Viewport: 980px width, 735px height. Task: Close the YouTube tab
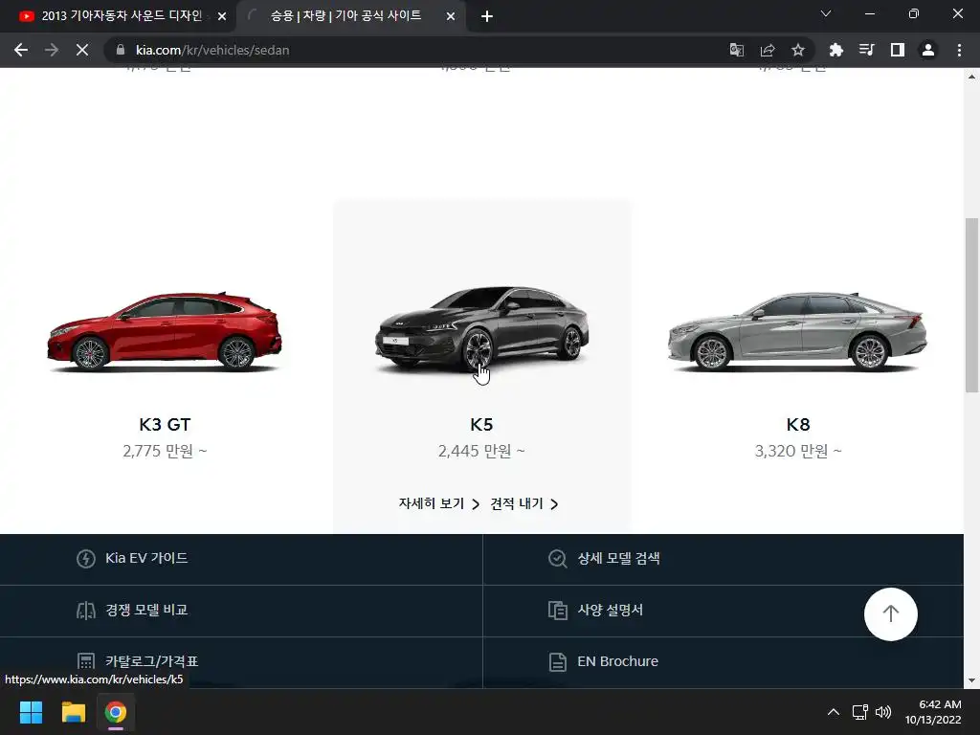click(x=222, y=17)
